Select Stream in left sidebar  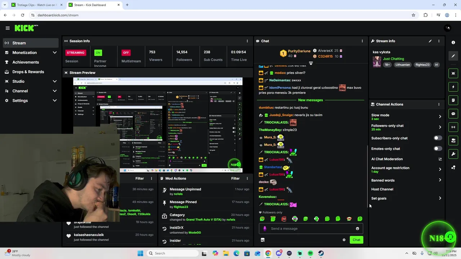coord(31,43)
